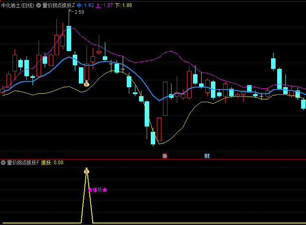This screenshot has height=225, width=306.
Task: Click the right magenta star beside 抓妖
Action: 105,190
